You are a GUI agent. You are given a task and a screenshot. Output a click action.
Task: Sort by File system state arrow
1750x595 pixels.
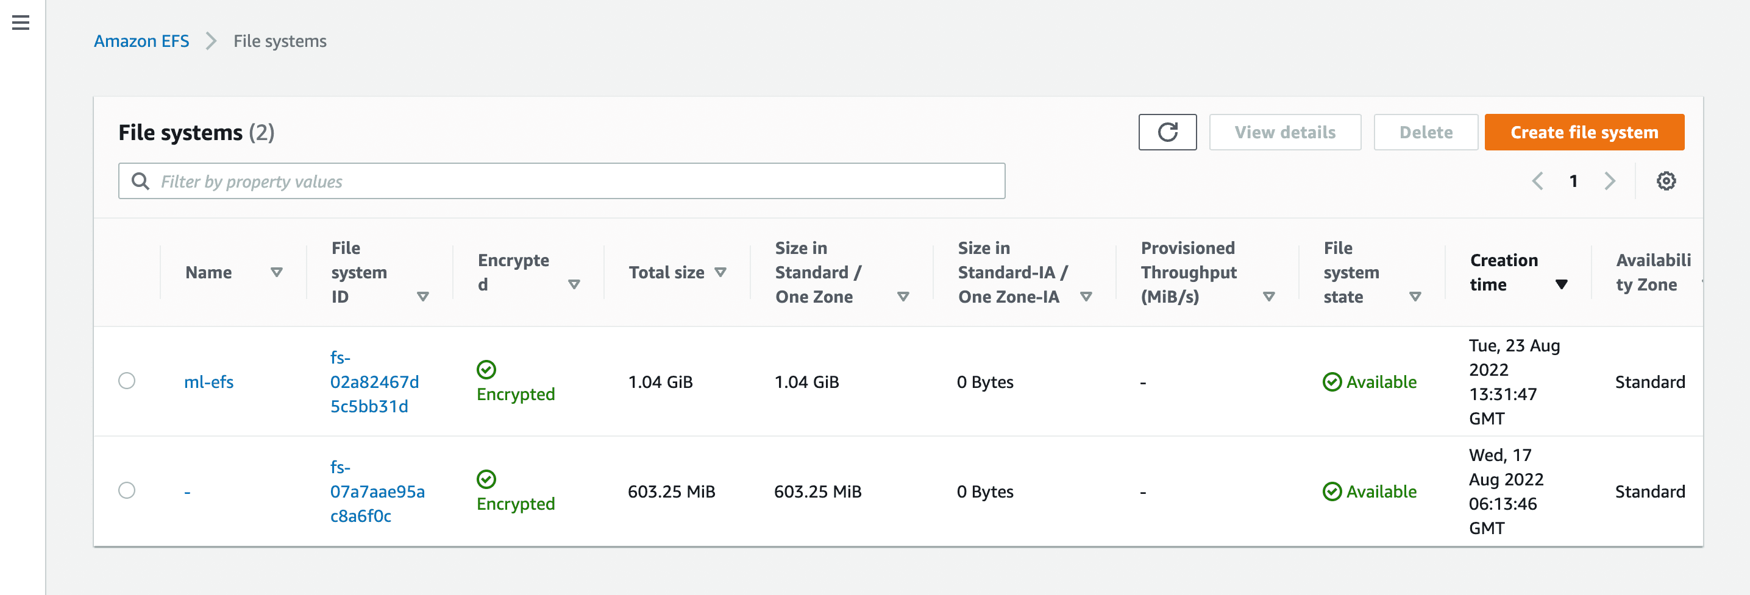pos(1415,297)
